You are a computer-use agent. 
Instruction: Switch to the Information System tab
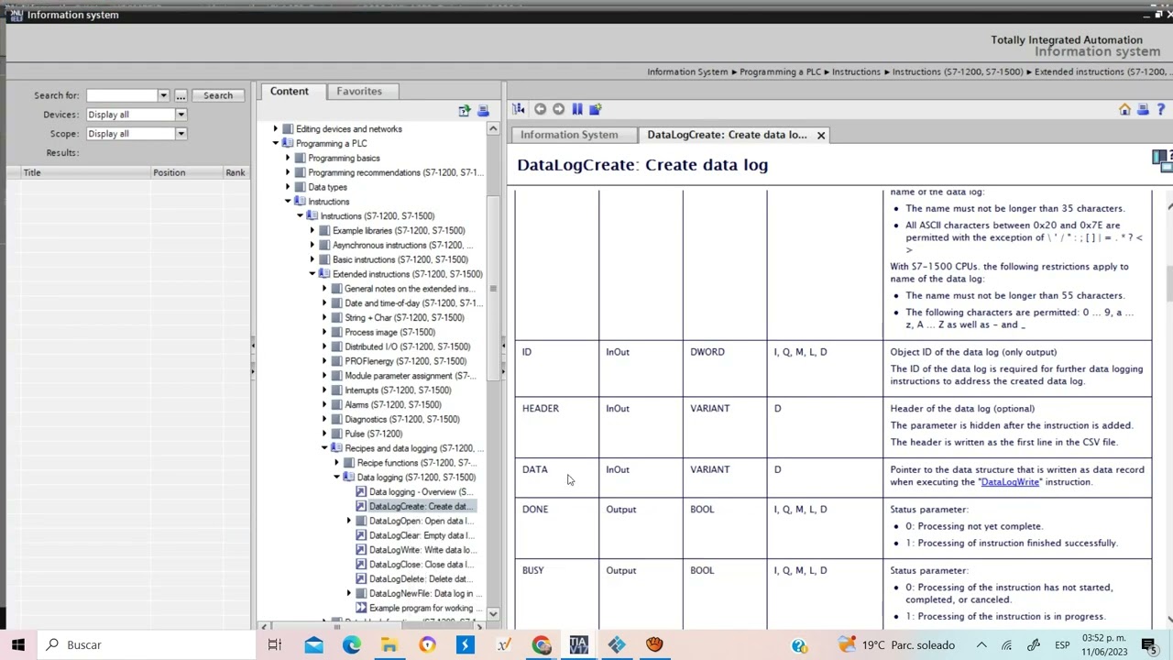tap(569, 135)
